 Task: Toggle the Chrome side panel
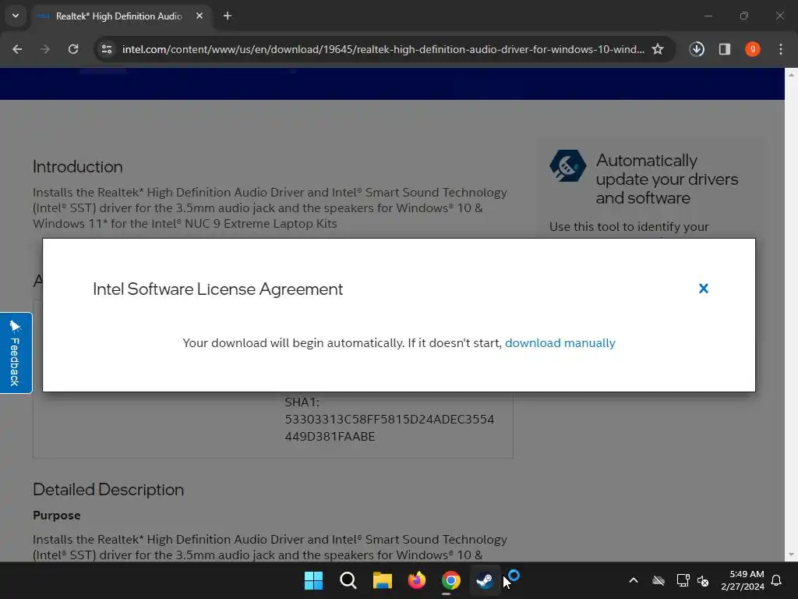pos(725,49)
